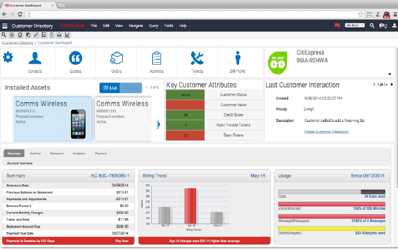Click the Open Orders value 23 cell

click(185, 135)
